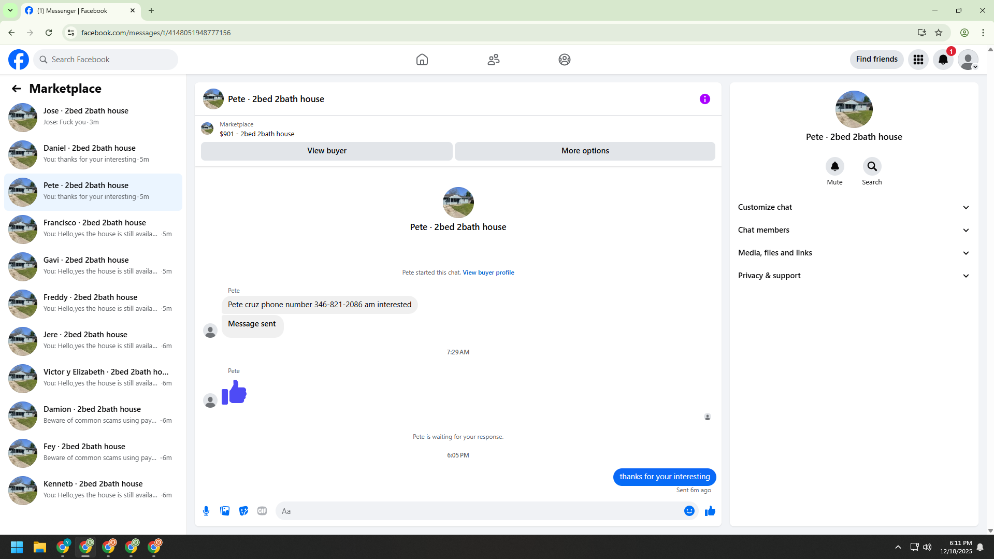The height and width of the screenshot is (559, 994).
Task: Bookmark this page with the star
Action: pyautogui.click(x=939, y=33)
